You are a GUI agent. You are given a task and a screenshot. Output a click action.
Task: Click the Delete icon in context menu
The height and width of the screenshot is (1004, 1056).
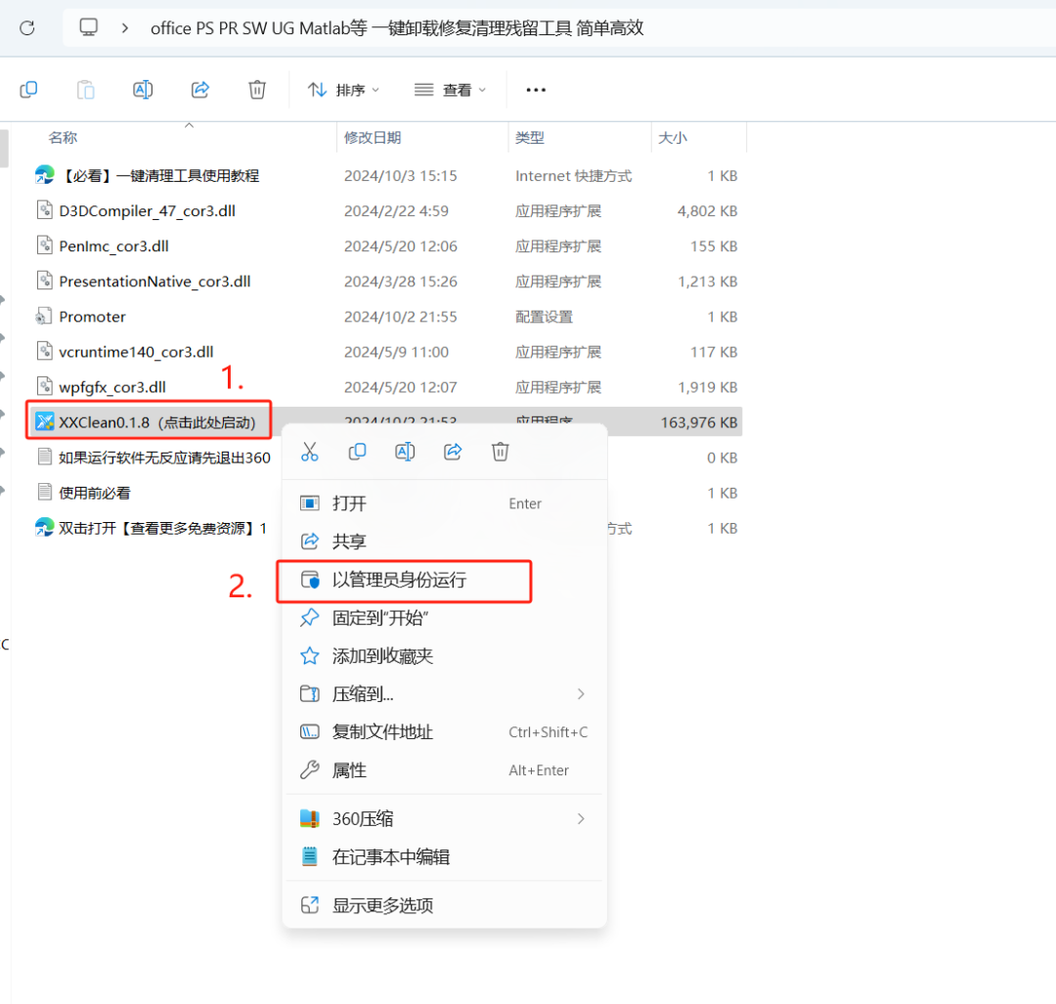[501, 452]
